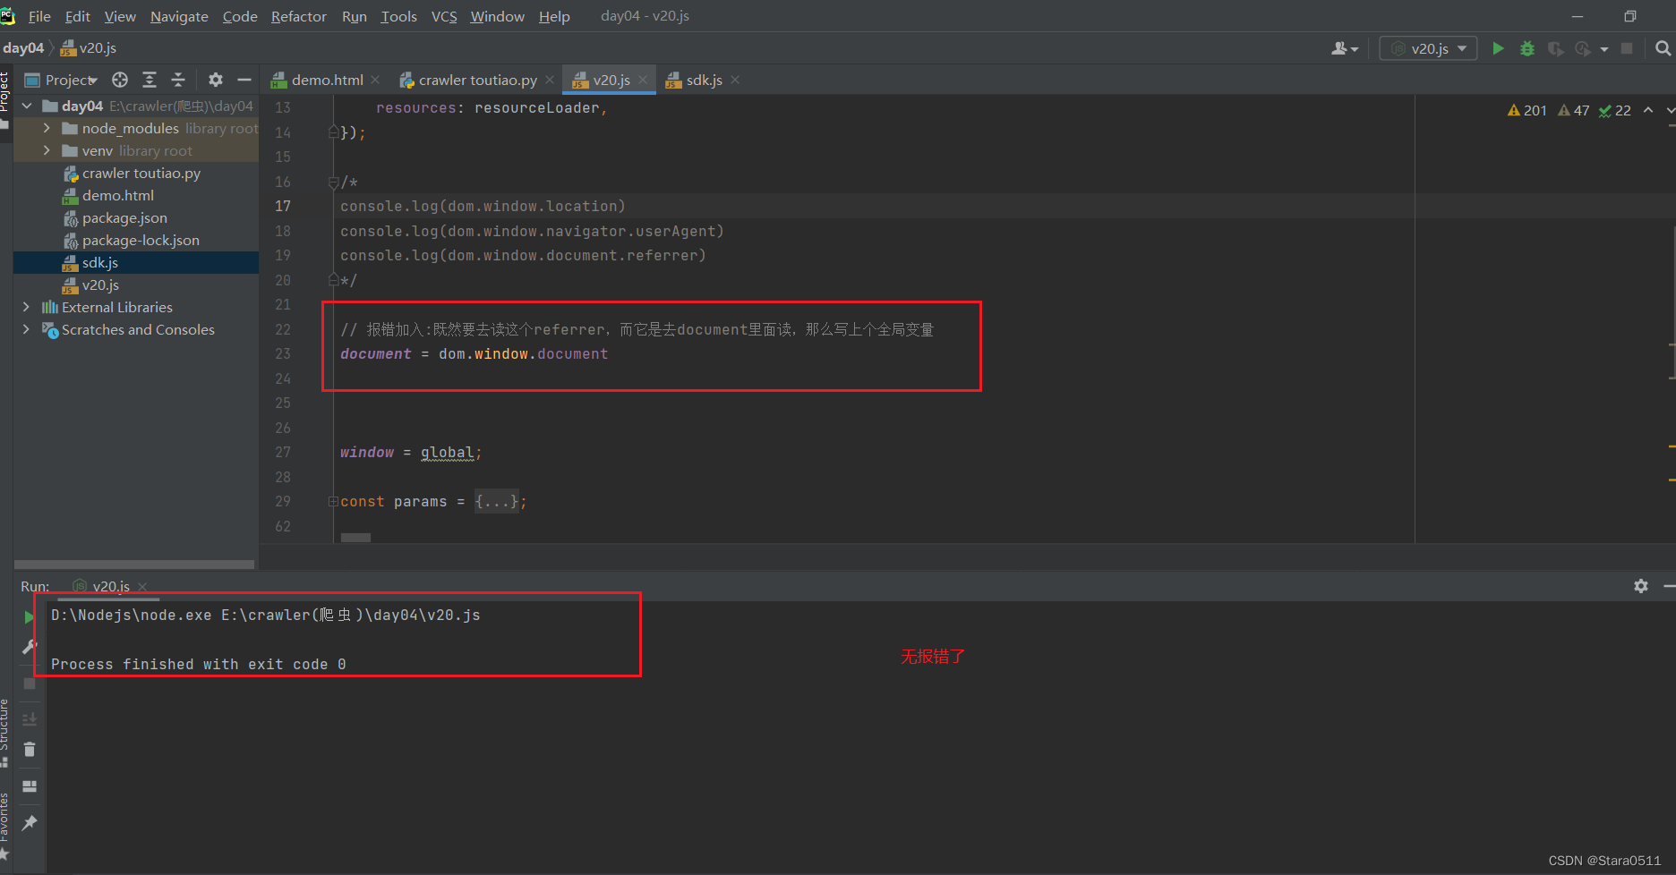Image resolution: width=1676 pixels, height=875 pixels.
Task: Toggle the Structure side tool window
Action: pos(5,734)
